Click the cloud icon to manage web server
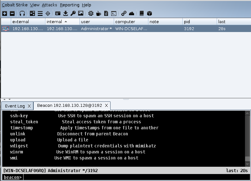The width and height of the screenshot is (251, 181). (132, 13)
